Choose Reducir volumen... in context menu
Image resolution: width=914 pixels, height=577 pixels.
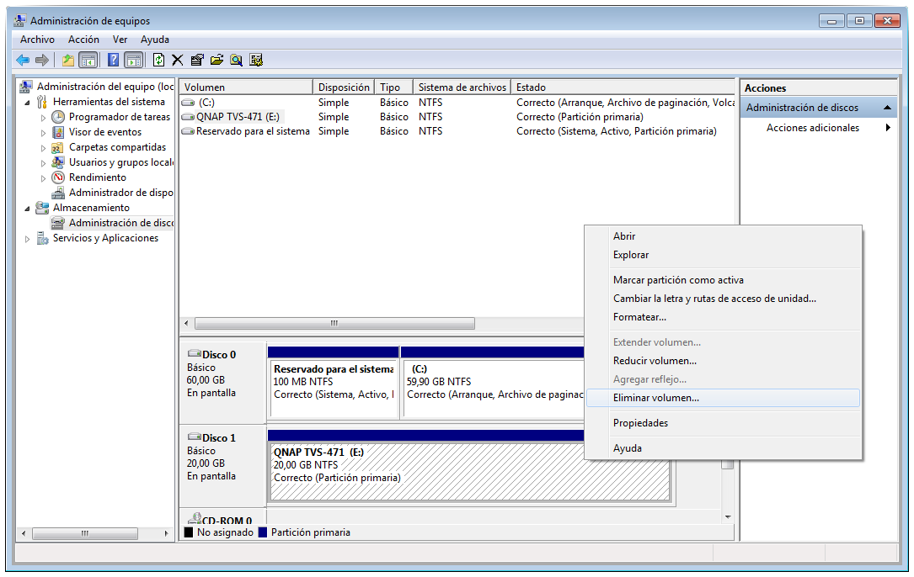(723, 361)
